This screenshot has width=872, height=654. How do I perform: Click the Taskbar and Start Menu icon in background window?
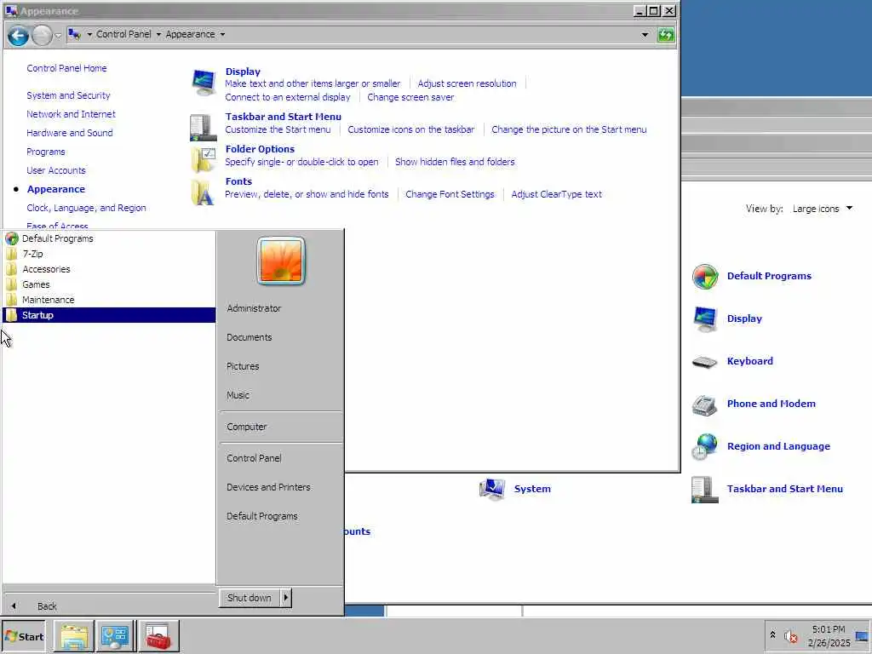point(705,490)
